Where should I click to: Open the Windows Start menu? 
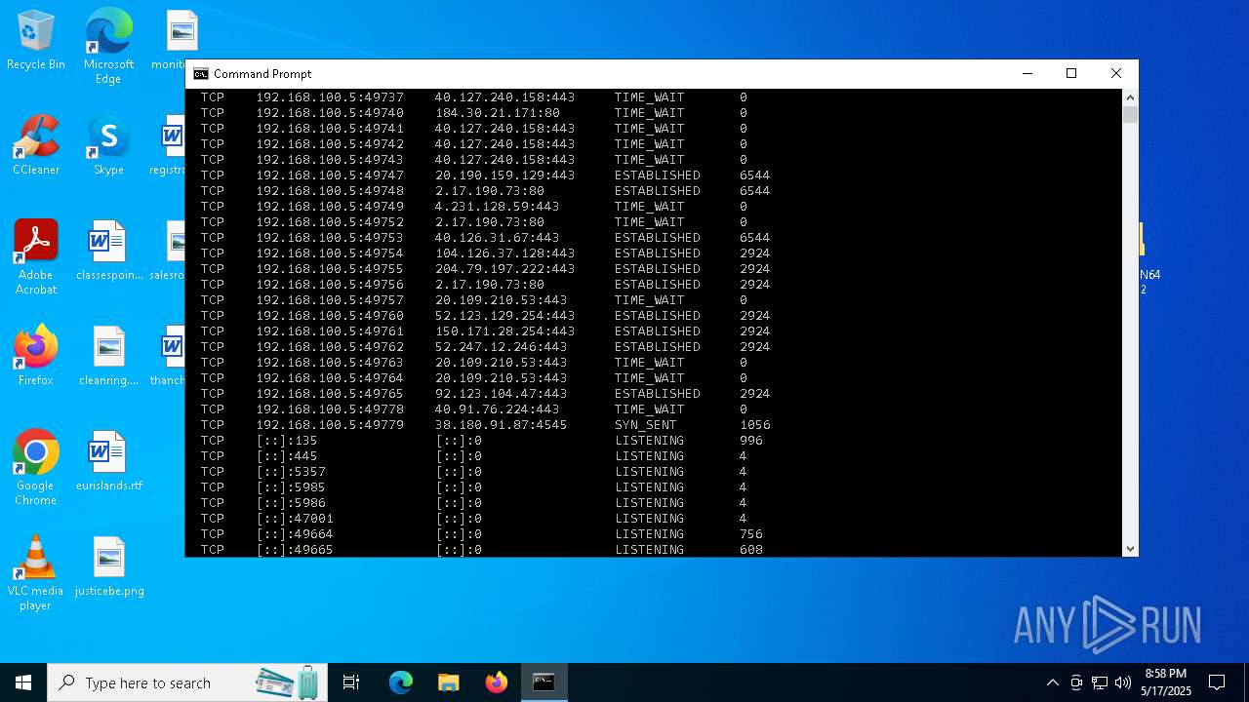point(23,682)
